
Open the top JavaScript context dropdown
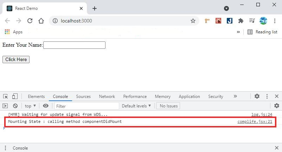click(30, 106)
